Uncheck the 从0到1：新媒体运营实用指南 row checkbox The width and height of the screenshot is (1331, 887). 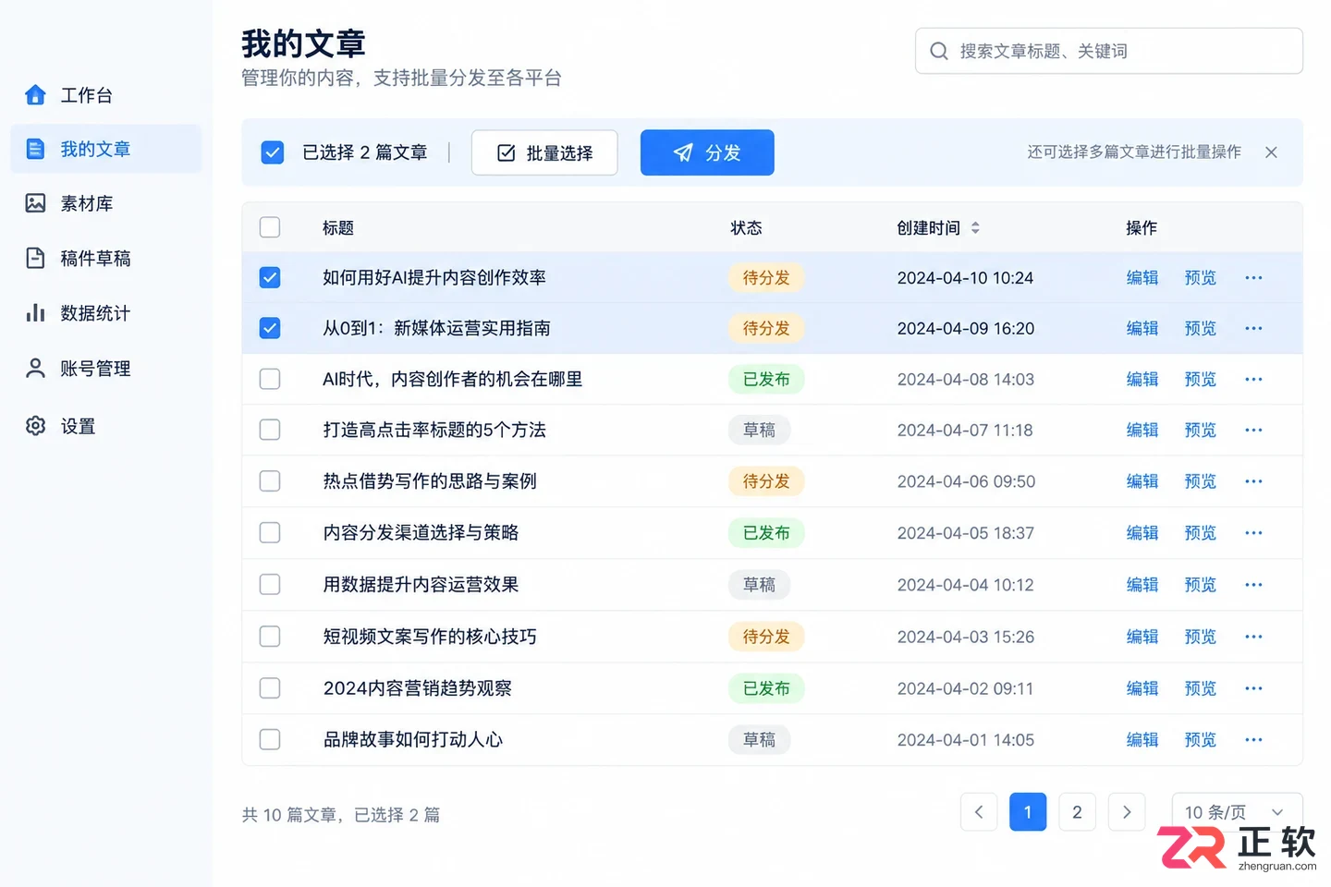pyautogui.click(x=270, y=328)
